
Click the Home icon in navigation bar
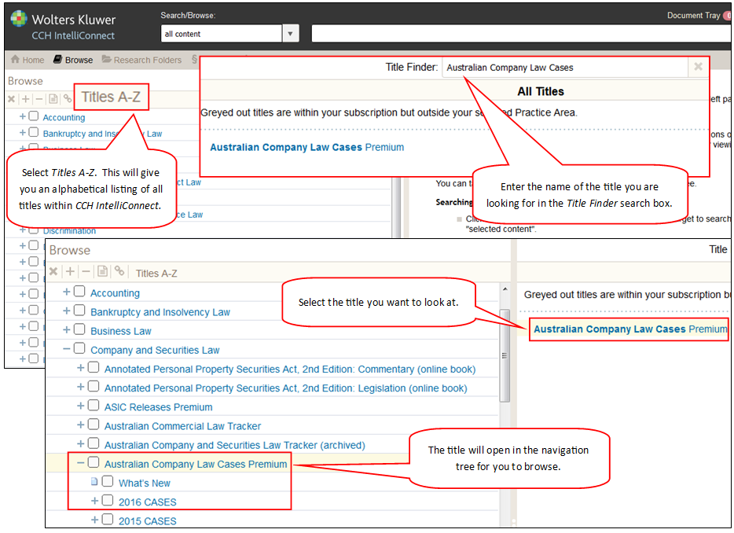tap(15, 60)
